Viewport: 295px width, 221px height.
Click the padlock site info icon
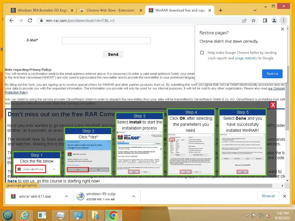pos(41,20)
